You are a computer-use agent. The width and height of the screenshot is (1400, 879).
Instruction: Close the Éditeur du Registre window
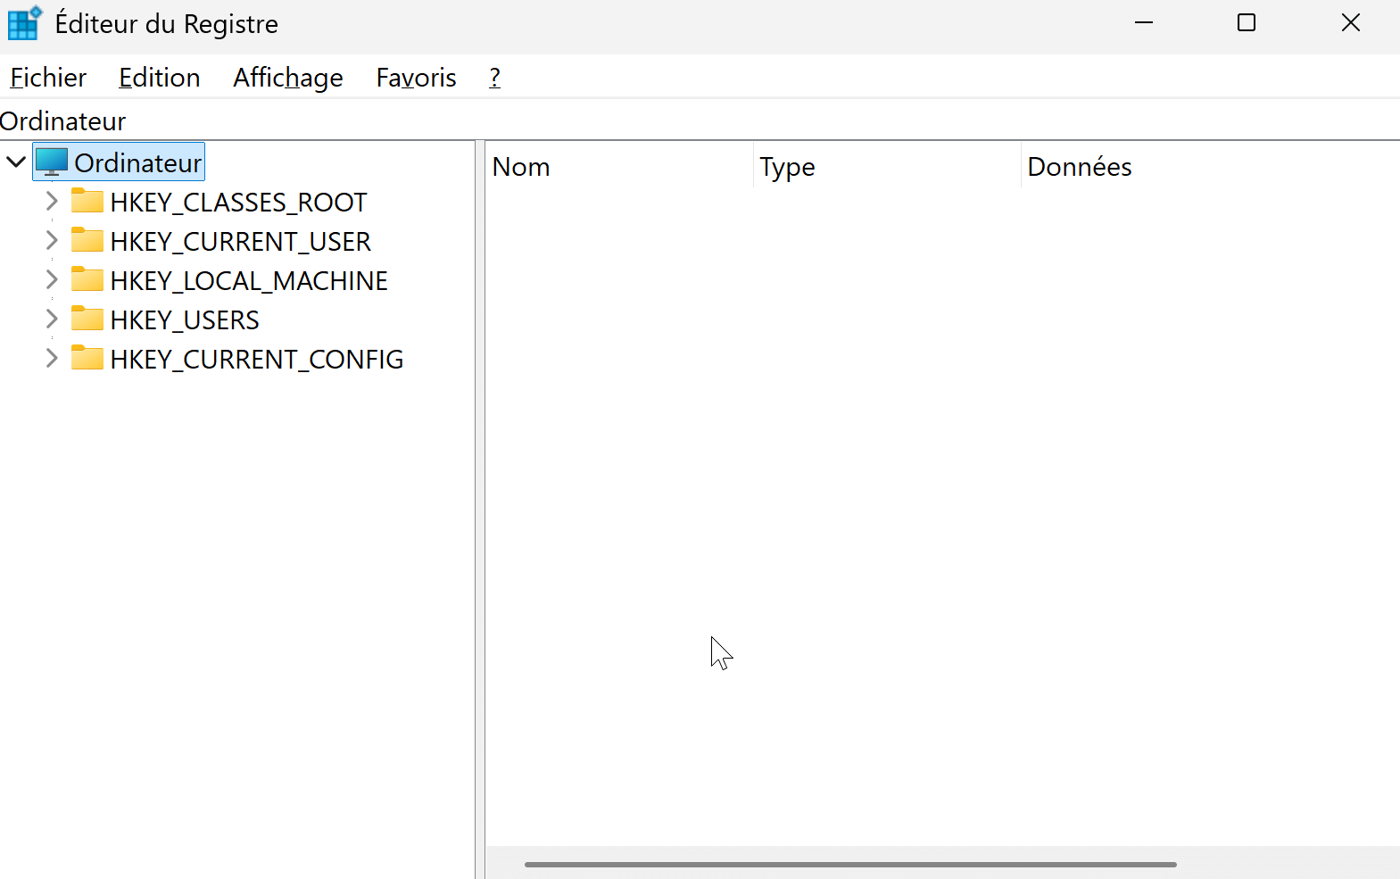(x=1351, y=23)
